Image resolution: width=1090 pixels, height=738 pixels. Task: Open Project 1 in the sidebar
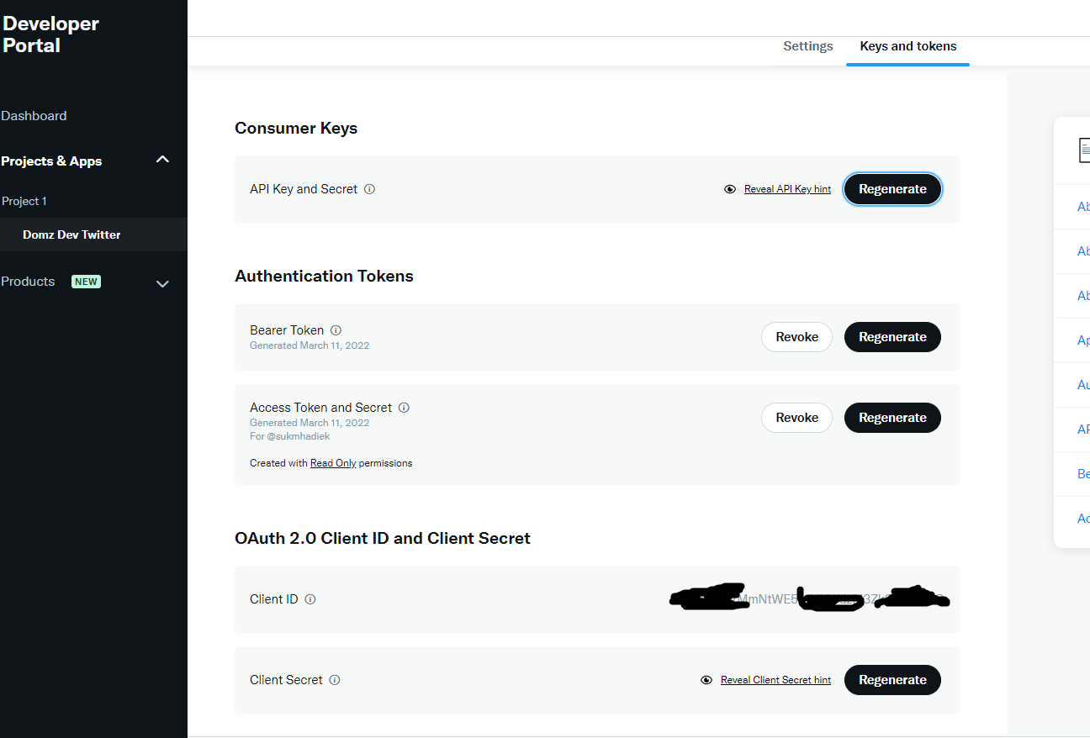(24, 202)
